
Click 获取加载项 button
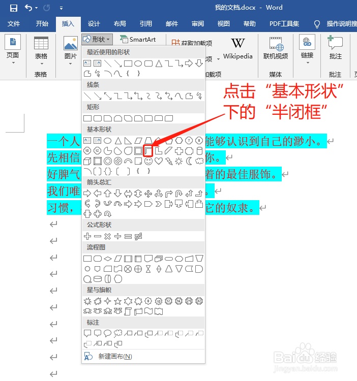point(192,43)
